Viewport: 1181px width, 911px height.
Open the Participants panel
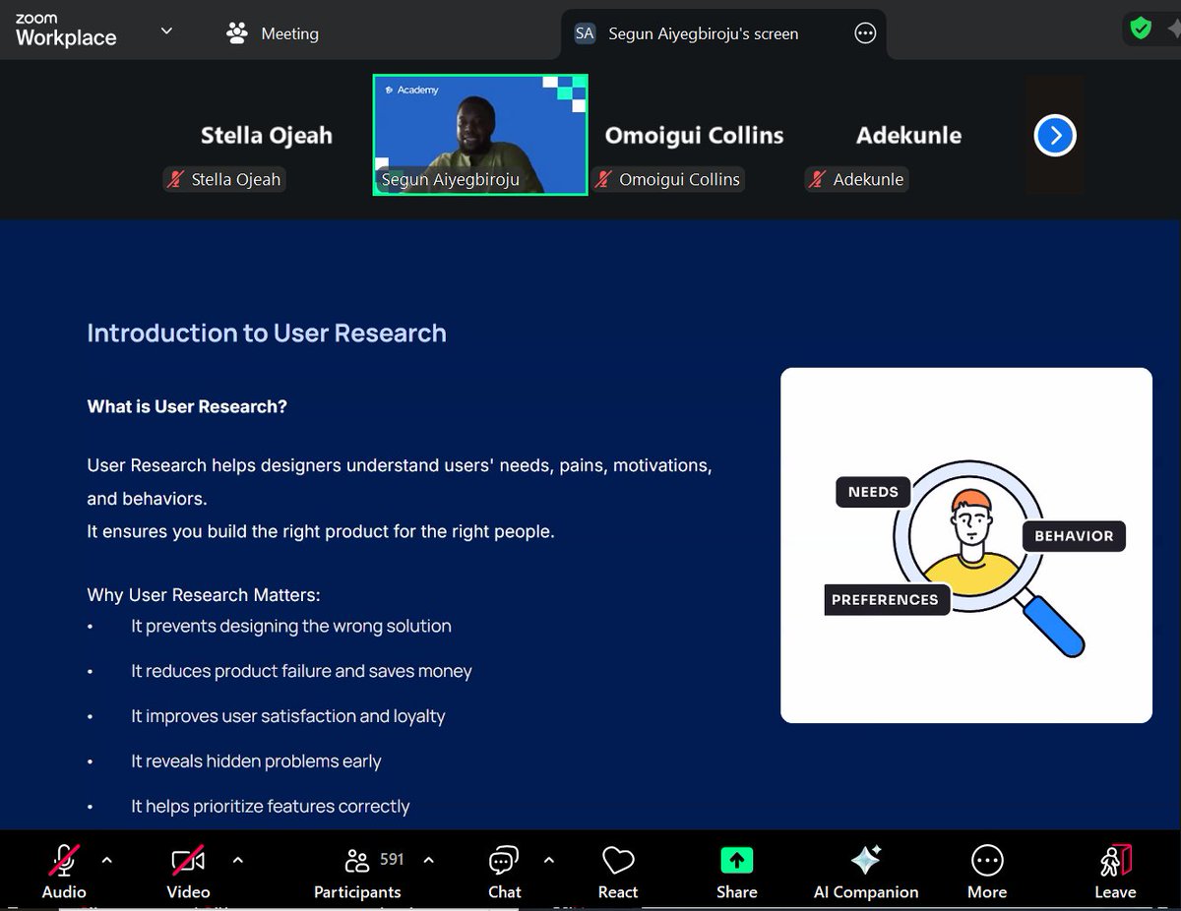[357, 871]
